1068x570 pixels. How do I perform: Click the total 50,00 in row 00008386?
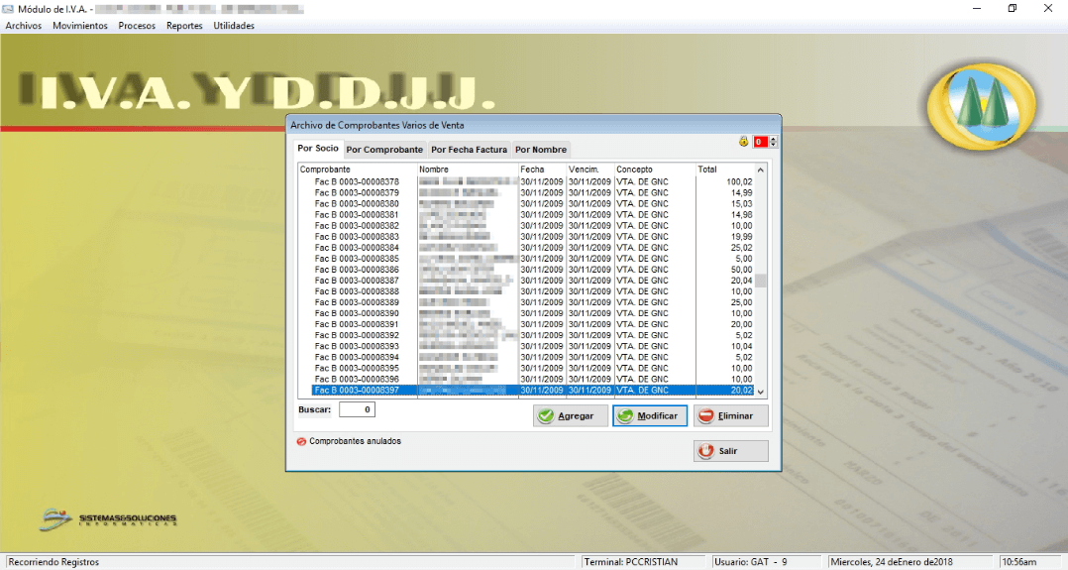(x=742, y=270)
